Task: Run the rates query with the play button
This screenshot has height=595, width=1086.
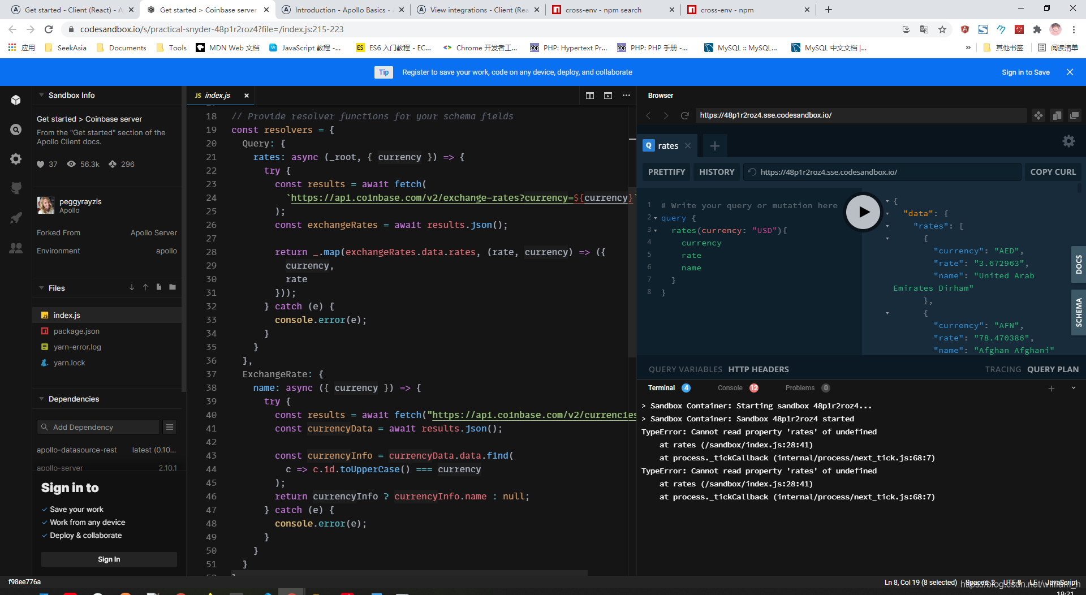Action: (863, 212)
